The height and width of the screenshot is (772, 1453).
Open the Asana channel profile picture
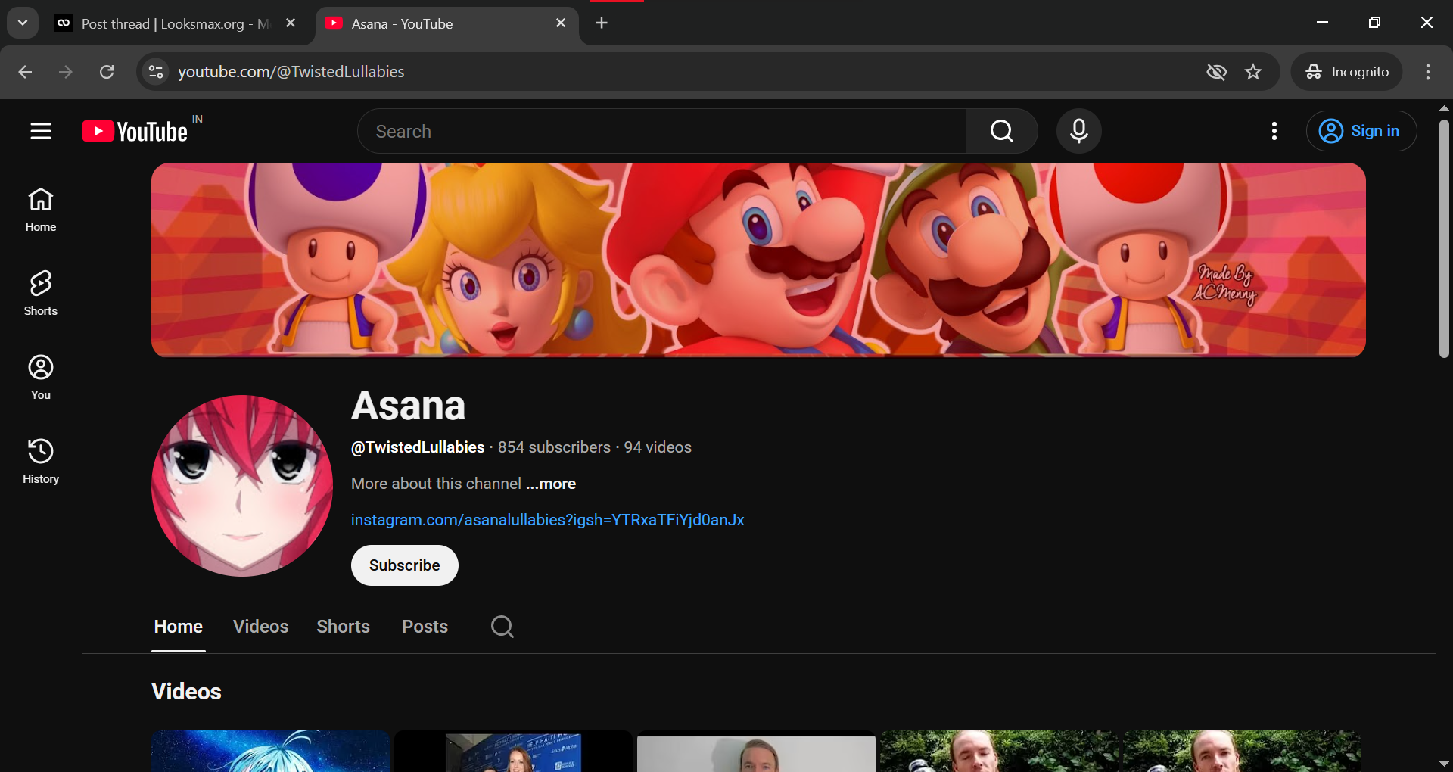point(241,485)
